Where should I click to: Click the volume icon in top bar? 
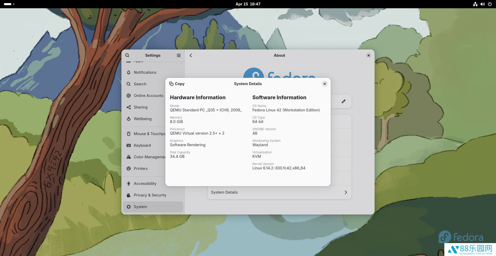482,4
